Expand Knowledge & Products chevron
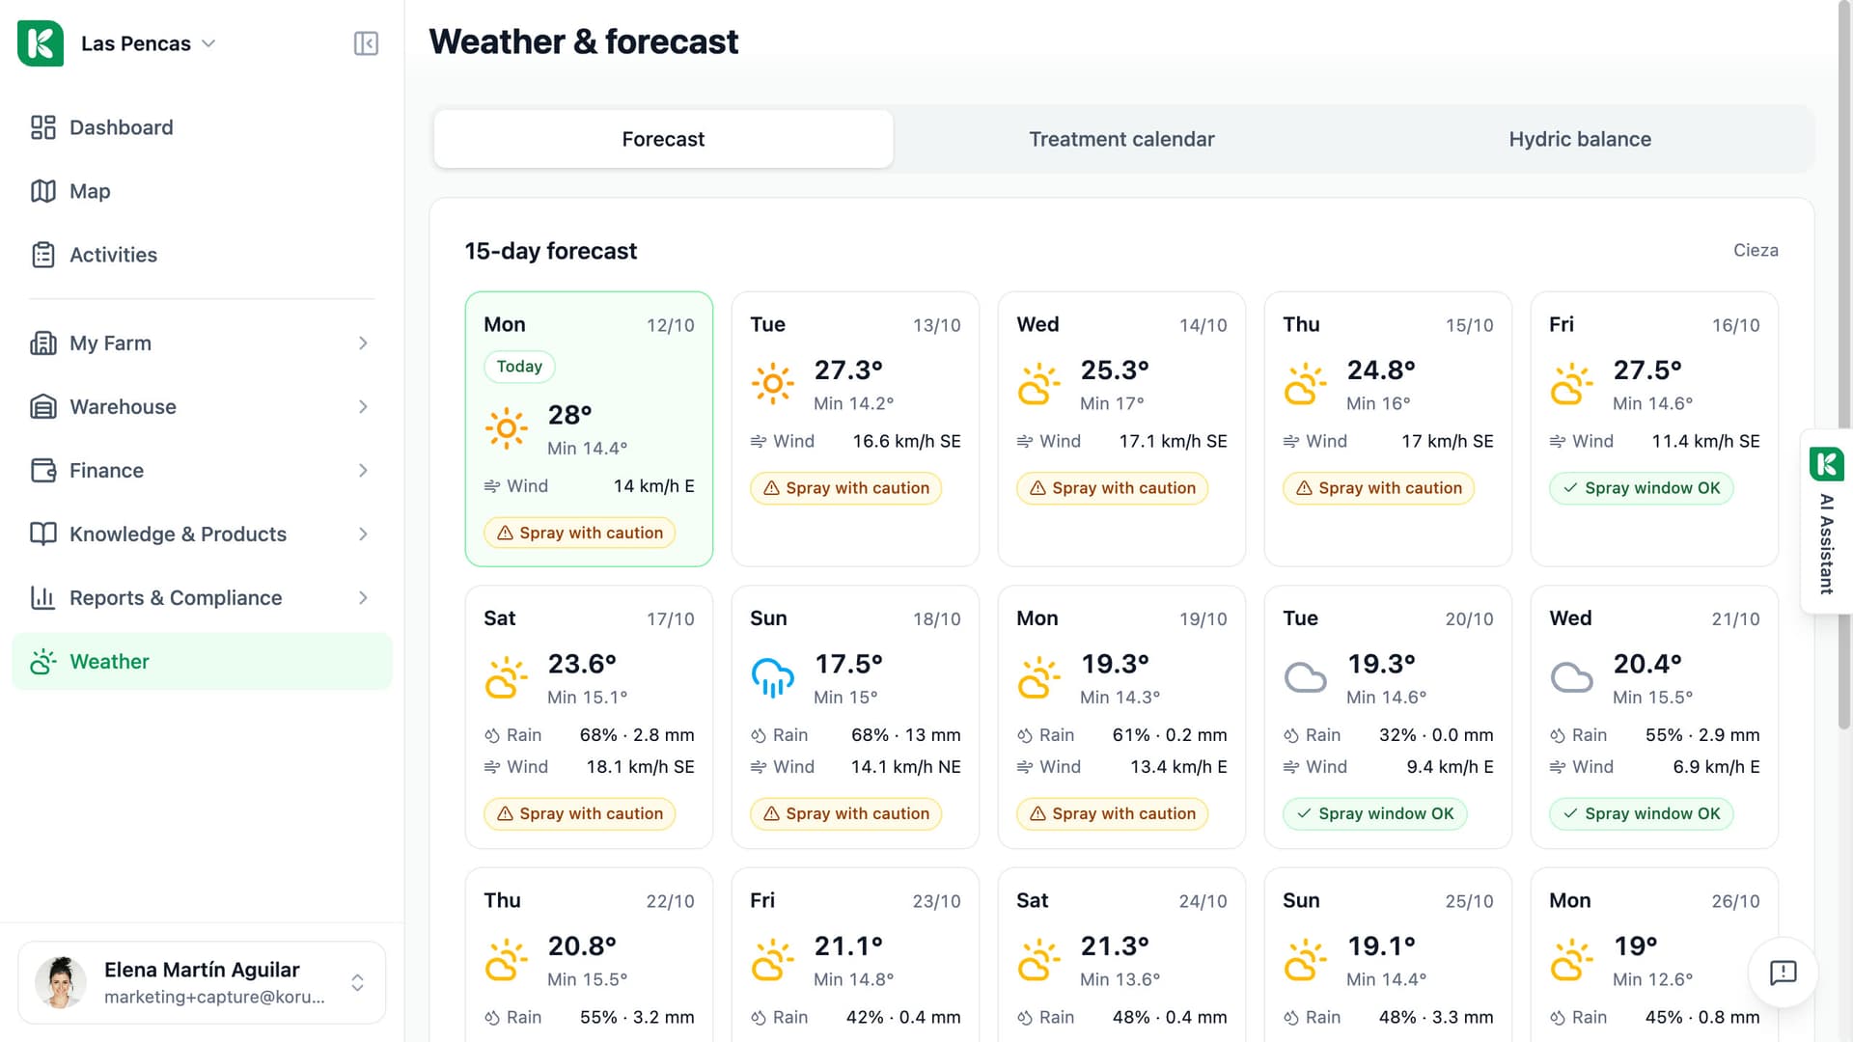The height and width of the screenshot is (1042, 1853). click(x=363, y=535)
